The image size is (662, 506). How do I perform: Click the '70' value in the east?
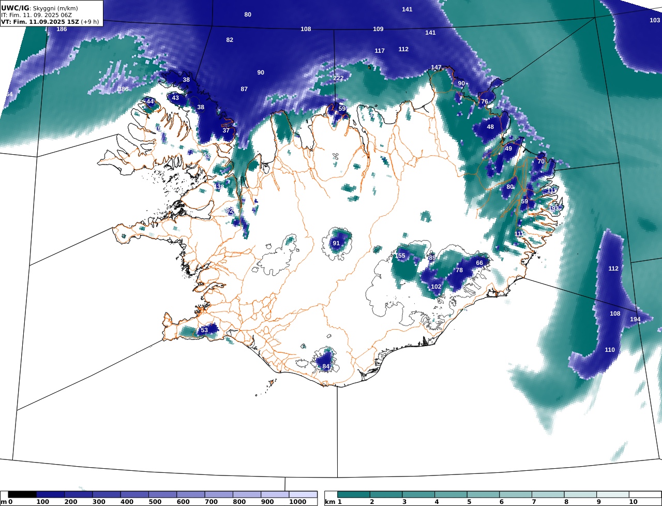541,161
